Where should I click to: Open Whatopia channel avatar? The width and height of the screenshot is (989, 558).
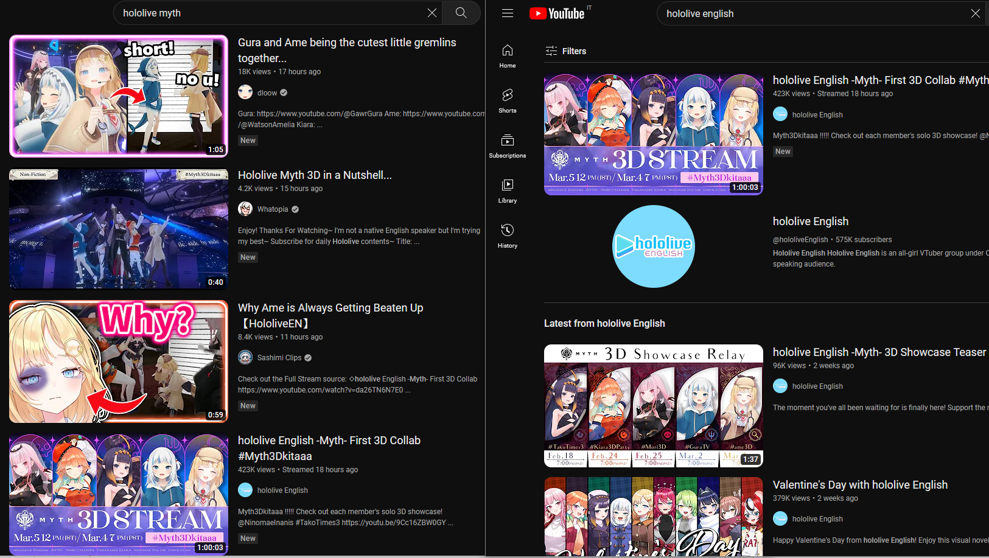pyautogui.click(x=245, y=209)
